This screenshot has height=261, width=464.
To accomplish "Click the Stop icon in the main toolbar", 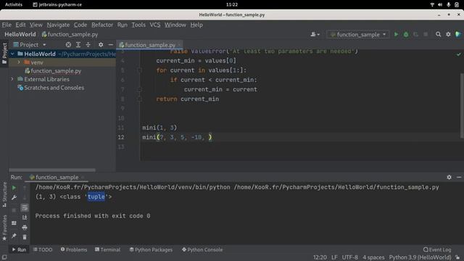I will pos(426,34).
